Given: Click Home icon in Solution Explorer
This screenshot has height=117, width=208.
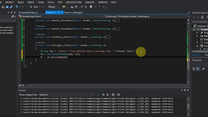Looking at the screenshot, I should tap(202, 17).
